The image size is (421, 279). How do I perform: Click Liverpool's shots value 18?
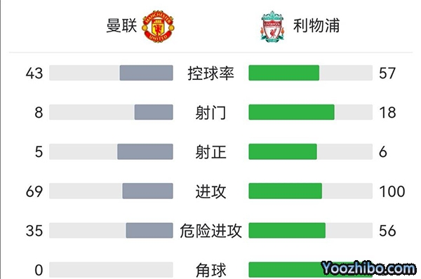point(387,113)
